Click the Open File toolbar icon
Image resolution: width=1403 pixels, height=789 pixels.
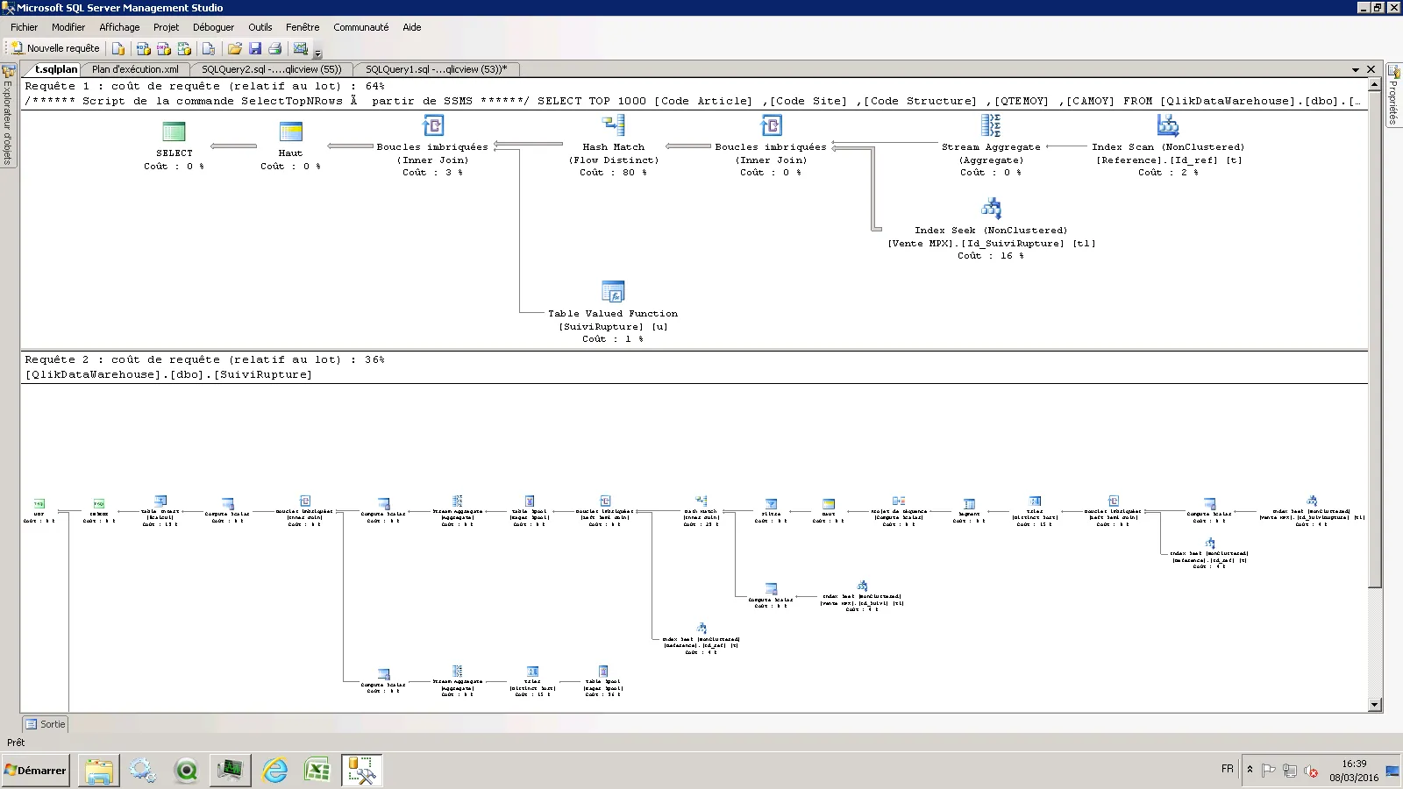234,48
